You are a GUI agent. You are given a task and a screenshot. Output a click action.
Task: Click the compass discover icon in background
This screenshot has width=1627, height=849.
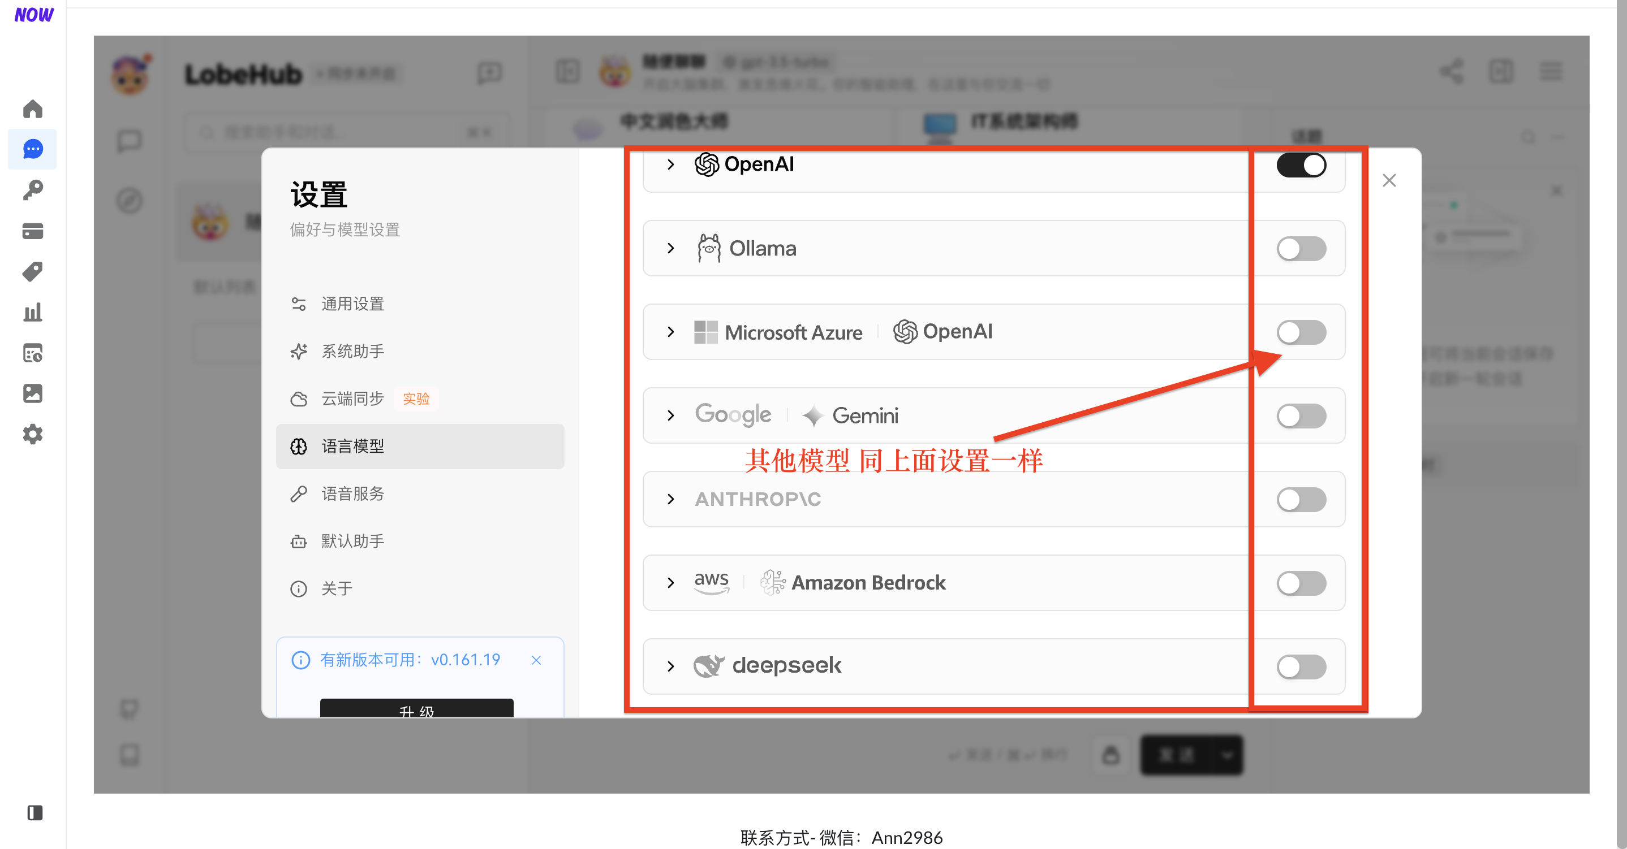[130, 201]
